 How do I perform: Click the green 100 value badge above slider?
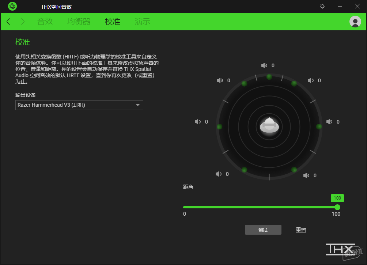337,198
